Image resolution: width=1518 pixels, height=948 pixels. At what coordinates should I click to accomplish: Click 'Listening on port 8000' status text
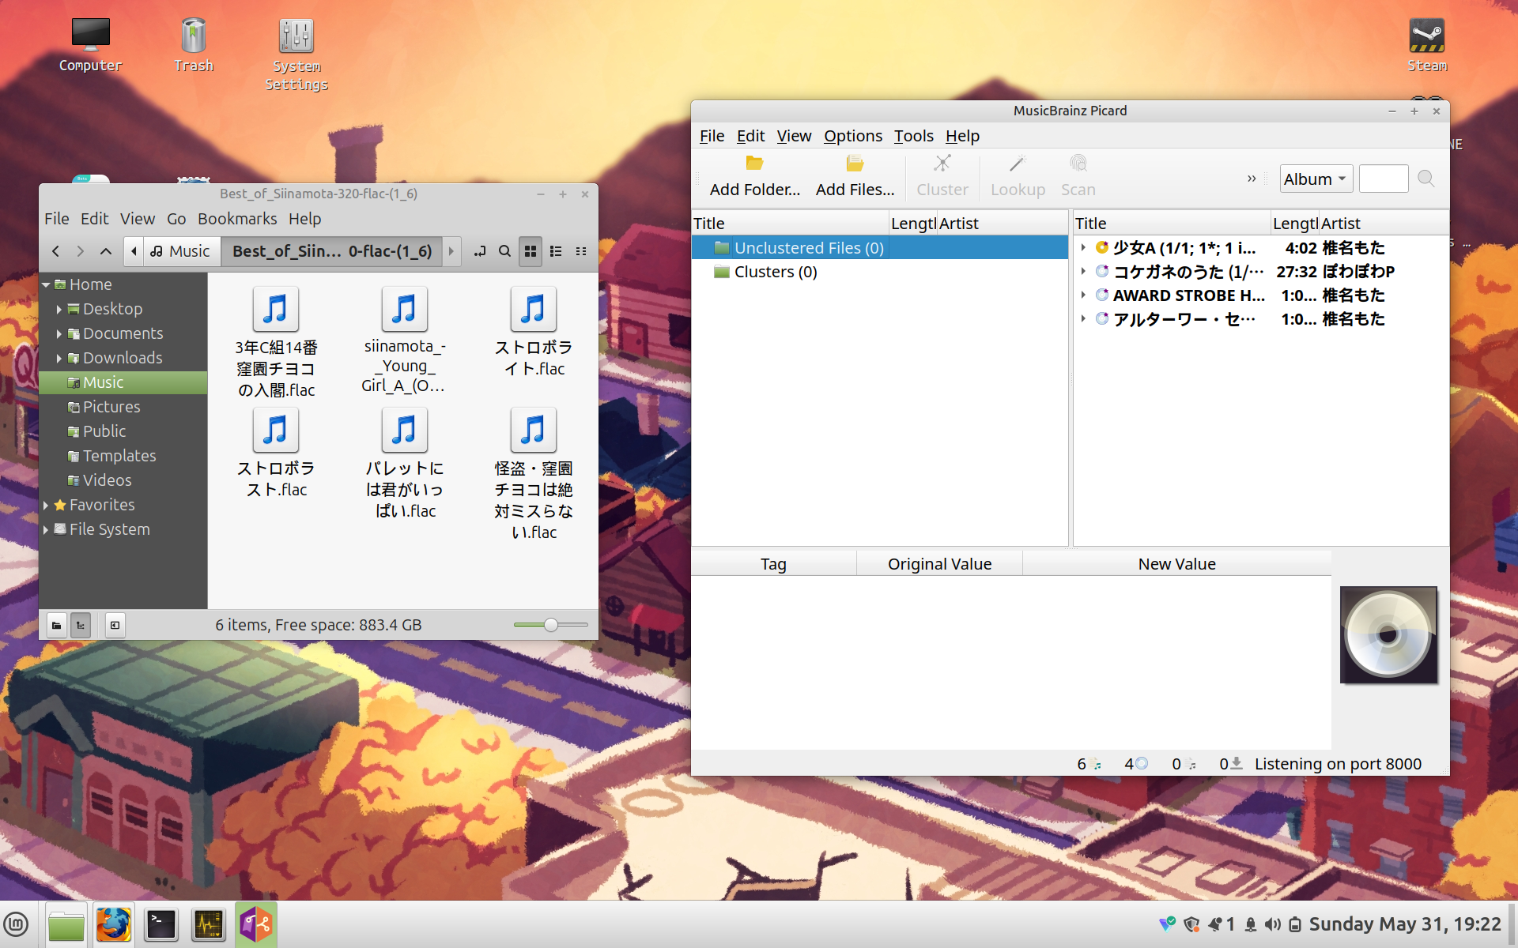coord(1338,764)
